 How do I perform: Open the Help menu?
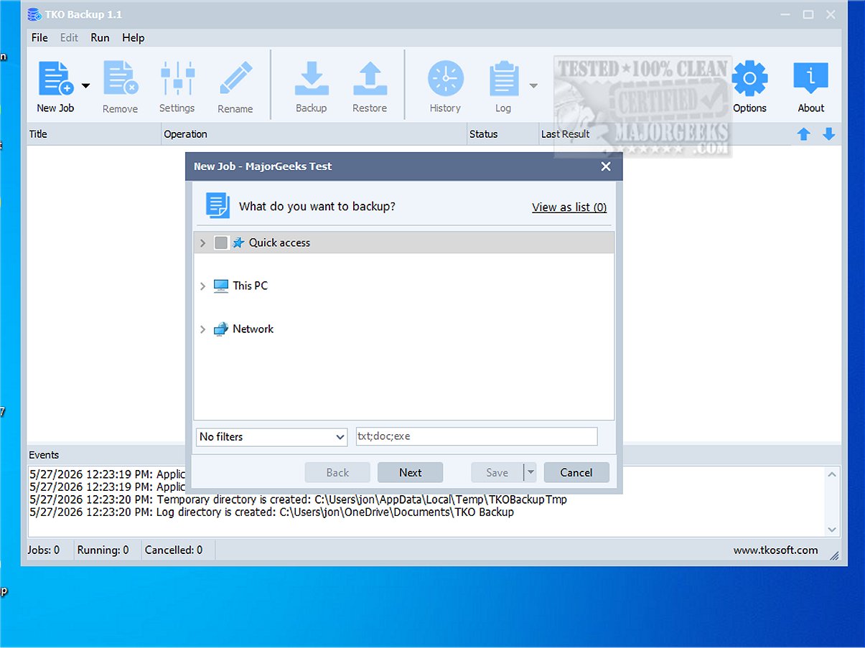pos(133,37)
